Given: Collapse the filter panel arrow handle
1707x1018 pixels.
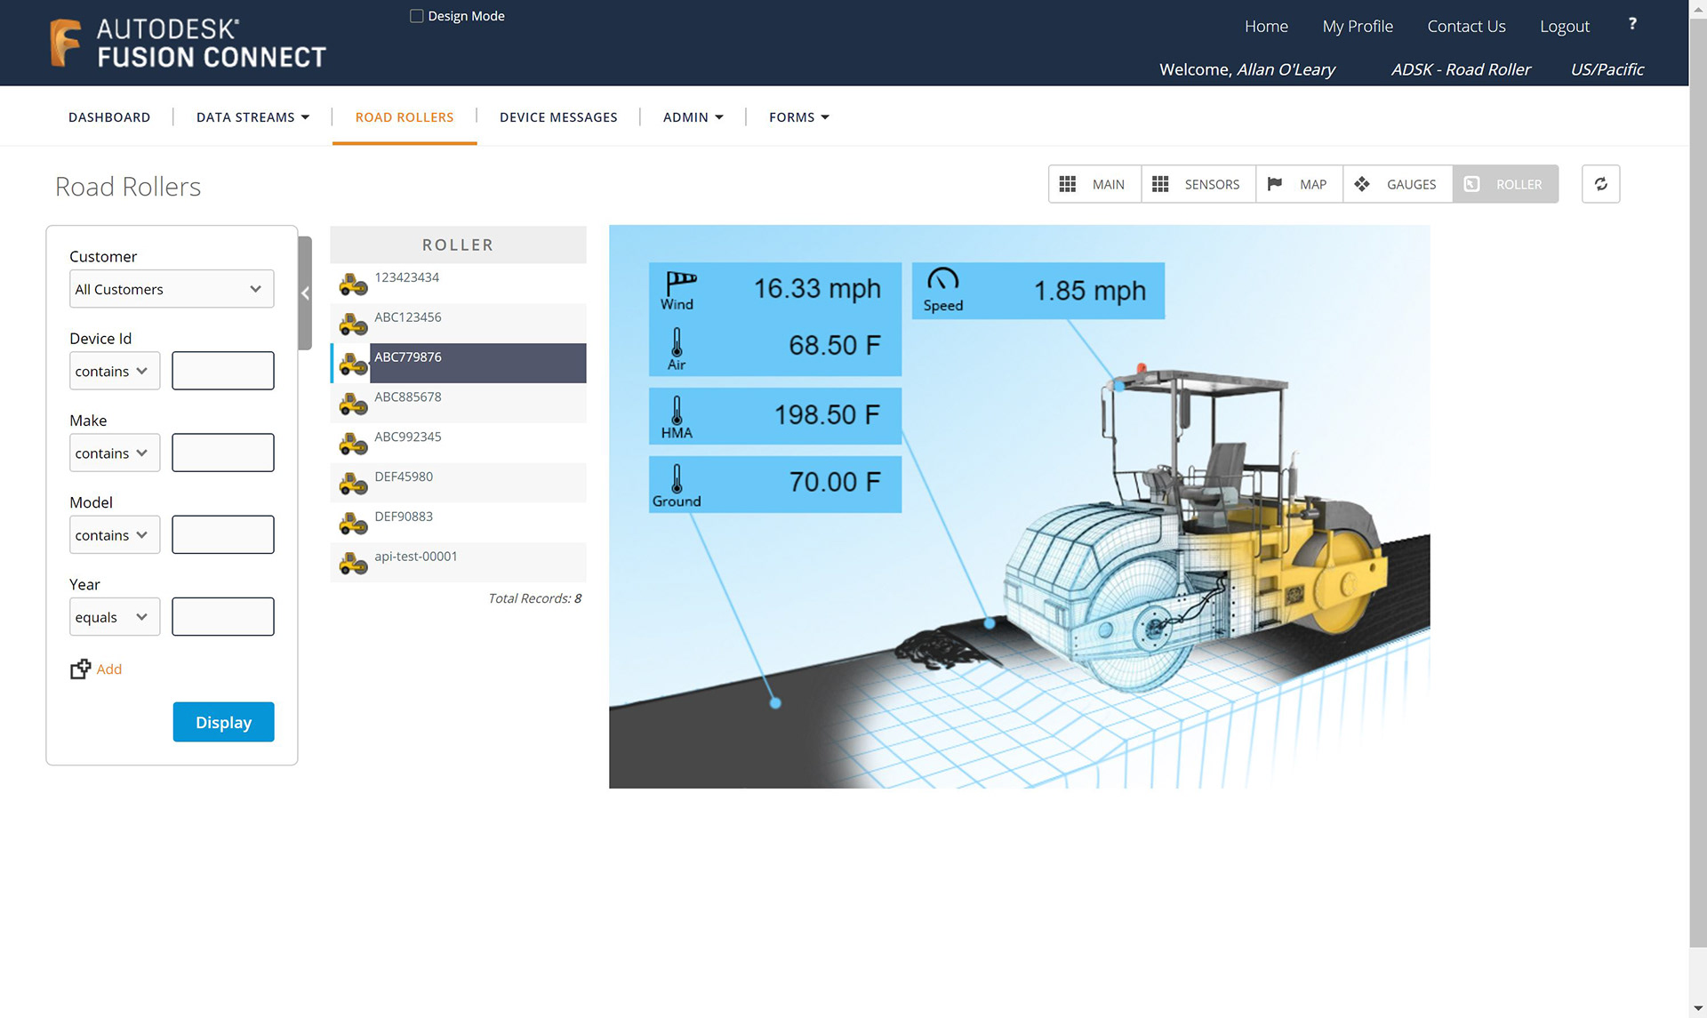Looking at the screenshot, I should 305,293.
